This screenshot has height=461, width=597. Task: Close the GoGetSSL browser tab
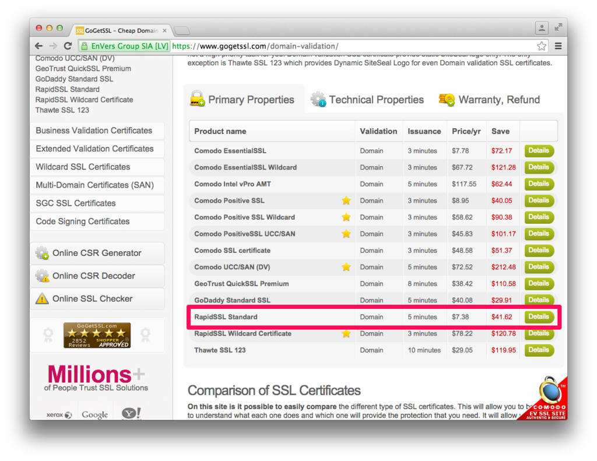[164, 30]
